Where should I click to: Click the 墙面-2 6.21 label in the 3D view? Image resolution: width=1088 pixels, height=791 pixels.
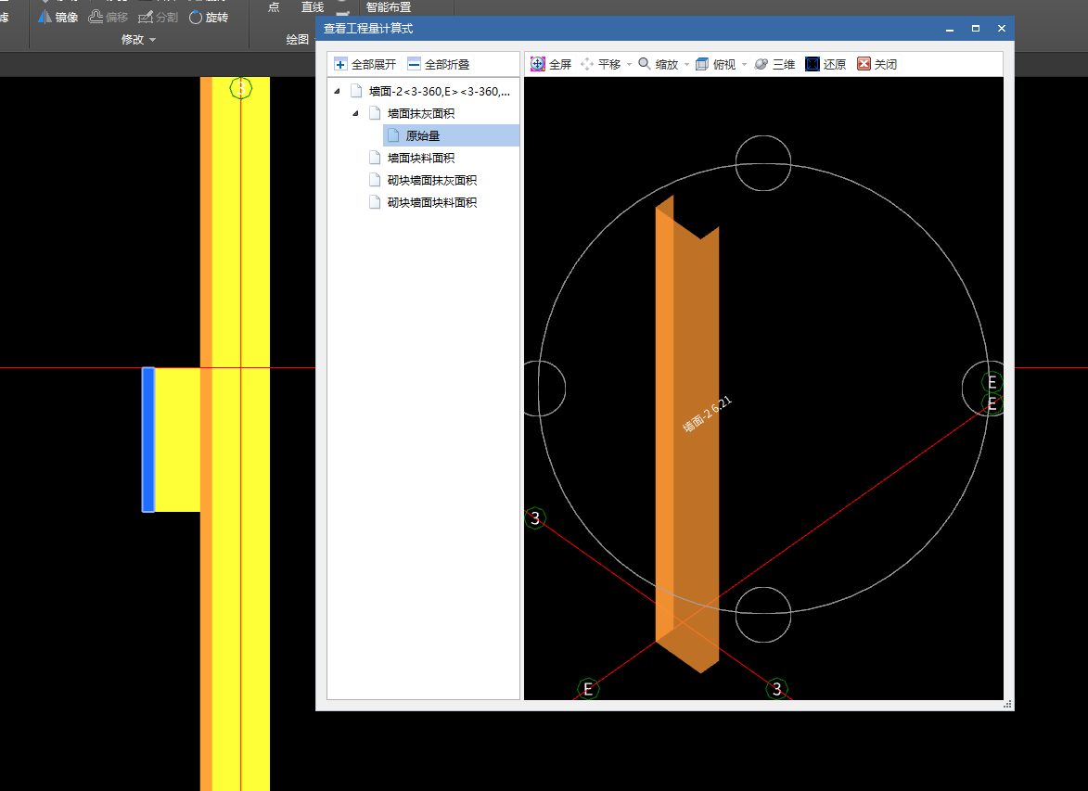(x=707, y=414)
